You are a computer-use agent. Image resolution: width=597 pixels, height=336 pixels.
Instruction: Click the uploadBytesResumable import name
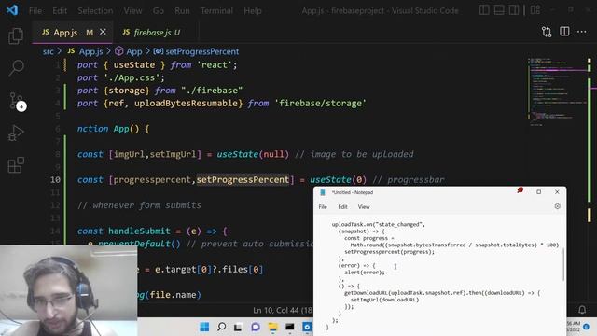click(x=186, y=104)
